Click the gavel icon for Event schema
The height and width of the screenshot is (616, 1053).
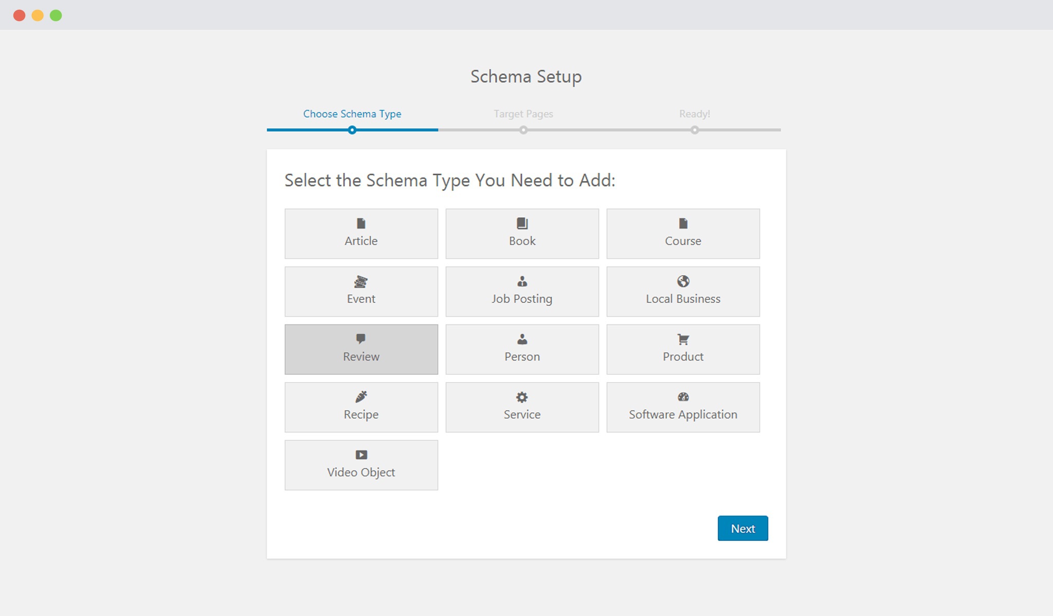tap(360, 281)
